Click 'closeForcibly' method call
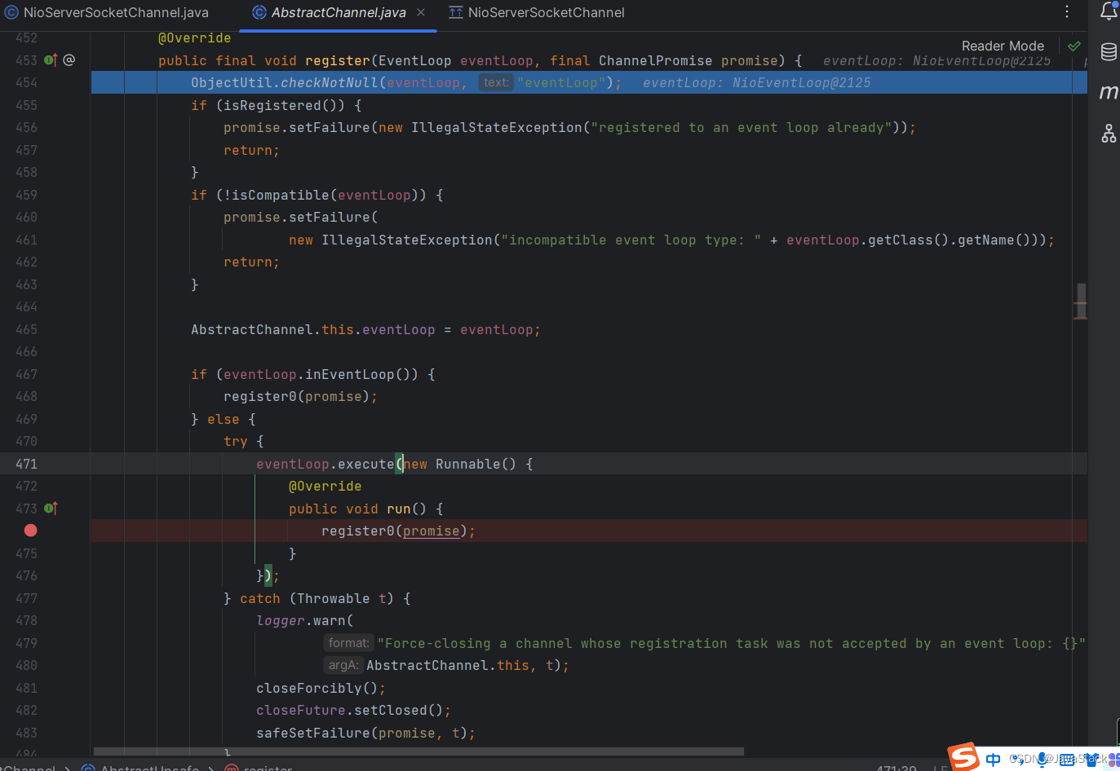The image size is (1120, 771). [309, 688]
